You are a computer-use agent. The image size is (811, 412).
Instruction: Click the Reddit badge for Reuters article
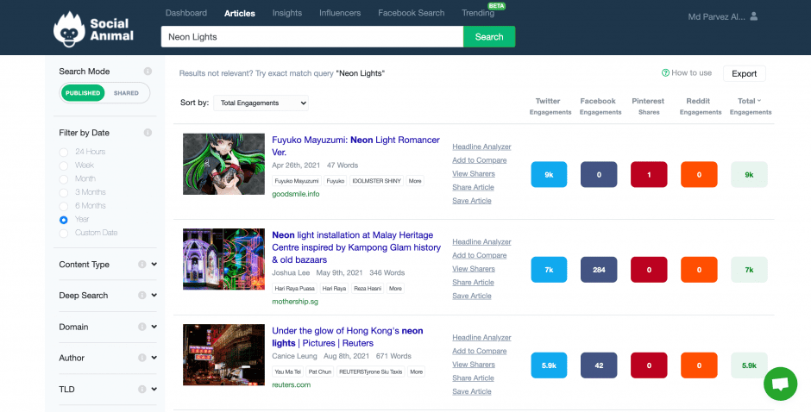coord(699,365)
